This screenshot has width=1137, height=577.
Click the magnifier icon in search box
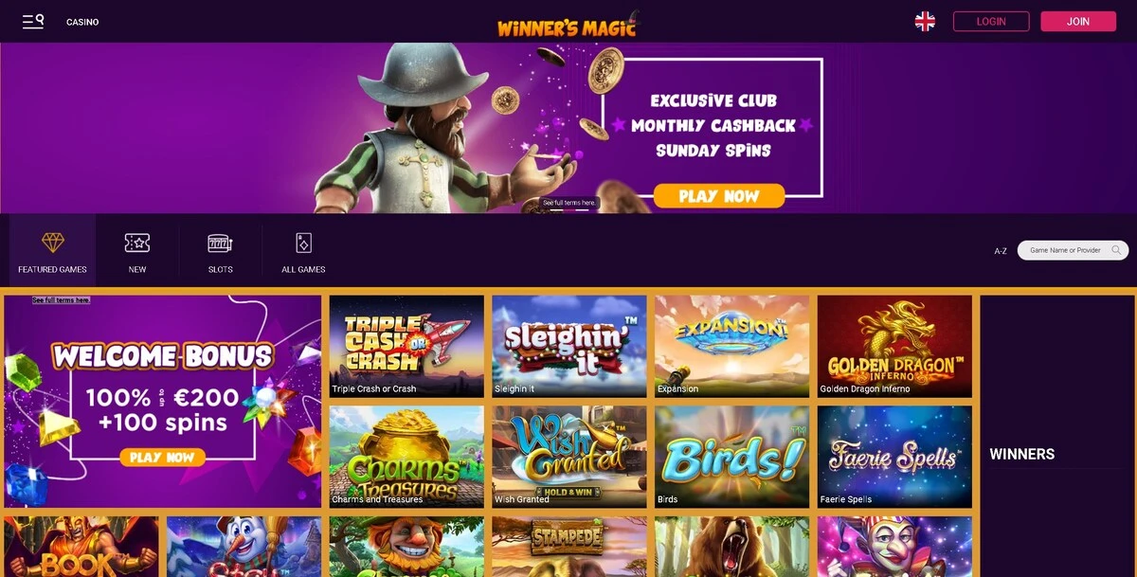coord(1117,250)
